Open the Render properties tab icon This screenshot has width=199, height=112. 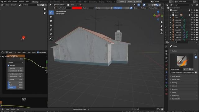[166, 51]
